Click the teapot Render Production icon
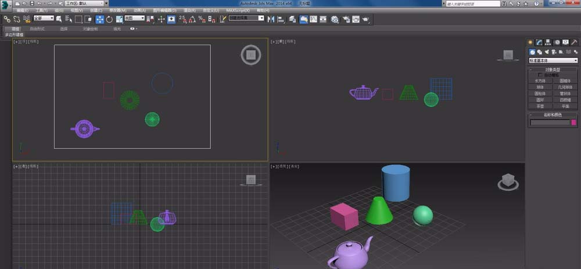Viewport: 581px width, 269px height. coord(365,19)
